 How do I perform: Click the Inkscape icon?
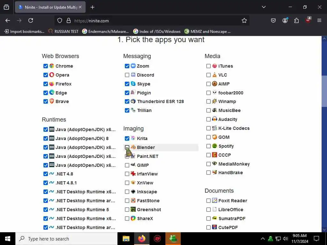pyautogui.click(x=133, y=191)
